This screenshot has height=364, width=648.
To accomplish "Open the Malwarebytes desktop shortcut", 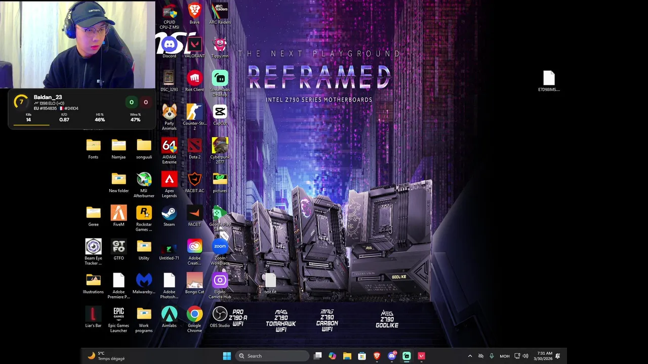I will point(144,284).
